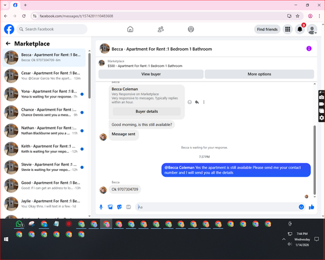Screen dimensions: 325x260
Task: Open the Groups icon in top navigation
Action: pos(191,29)
